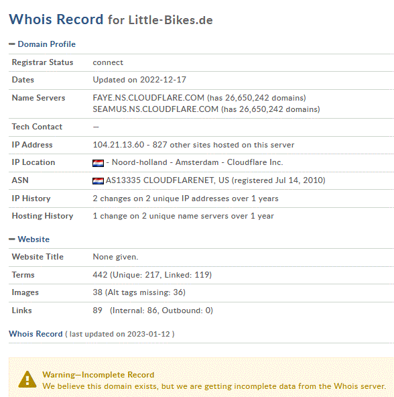Click the Little-Bikes.de title text
This screenshot has height=397, width=394.
tap(171, 20)
